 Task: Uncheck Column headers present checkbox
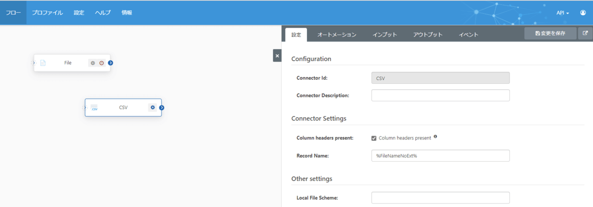(x=374, y=138)
